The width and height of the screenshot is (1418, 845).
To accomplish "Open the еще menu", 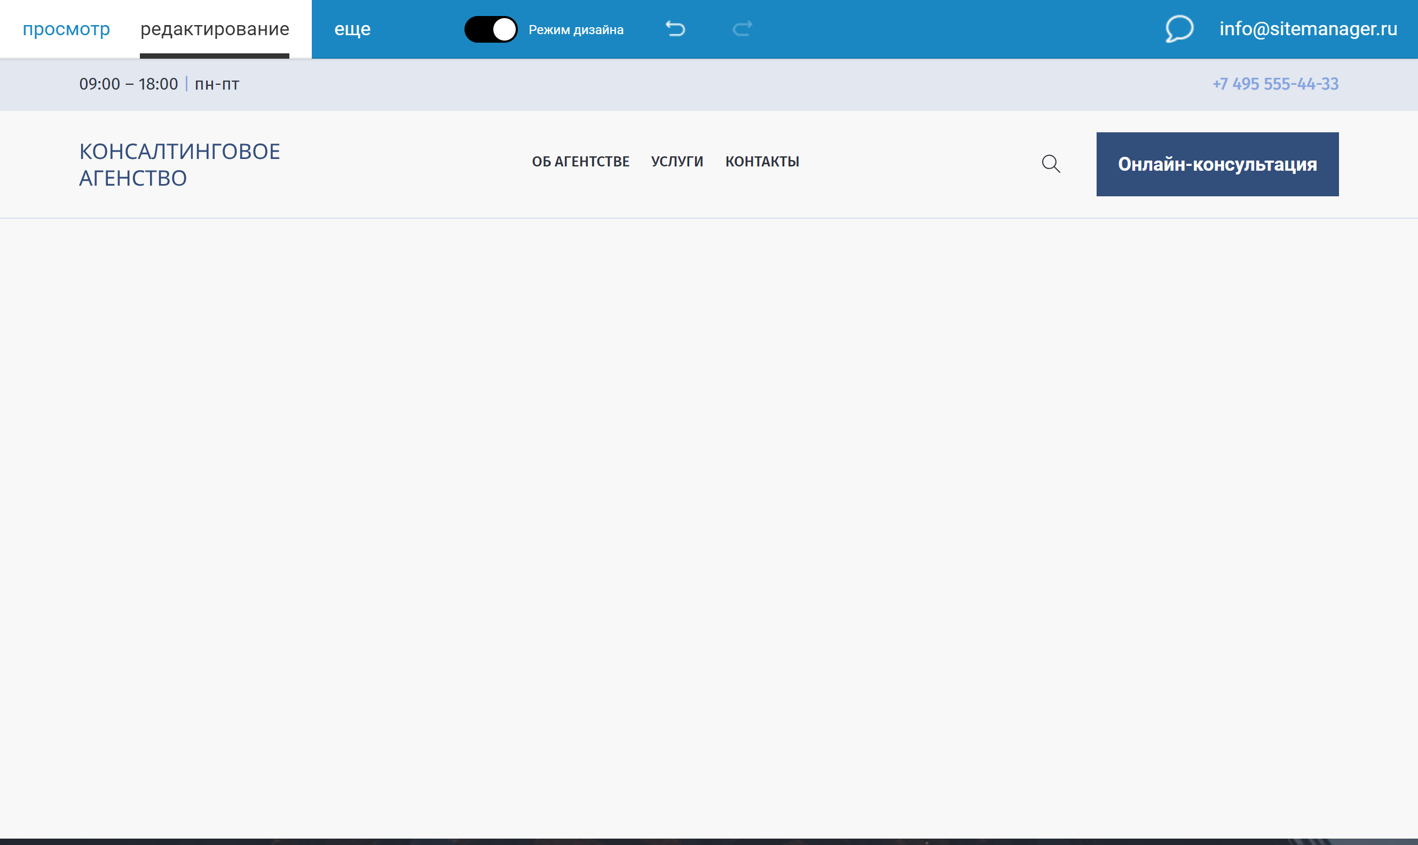I will 352,28.
